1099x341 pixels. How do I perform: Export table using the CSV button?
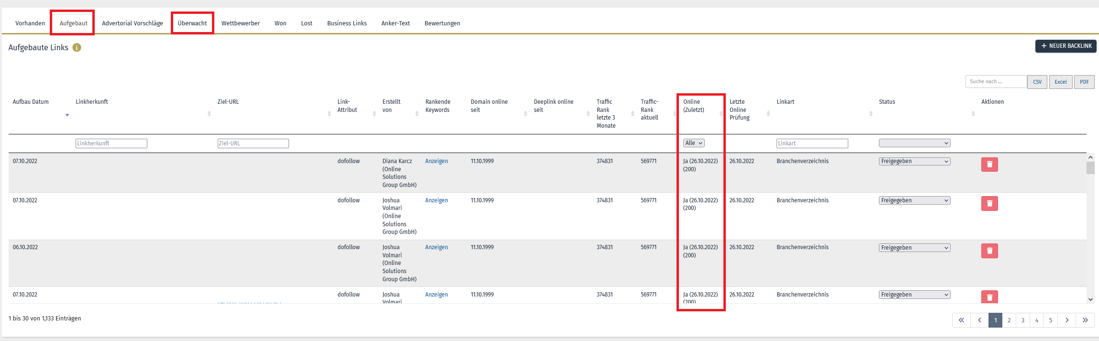(1037, 82)
